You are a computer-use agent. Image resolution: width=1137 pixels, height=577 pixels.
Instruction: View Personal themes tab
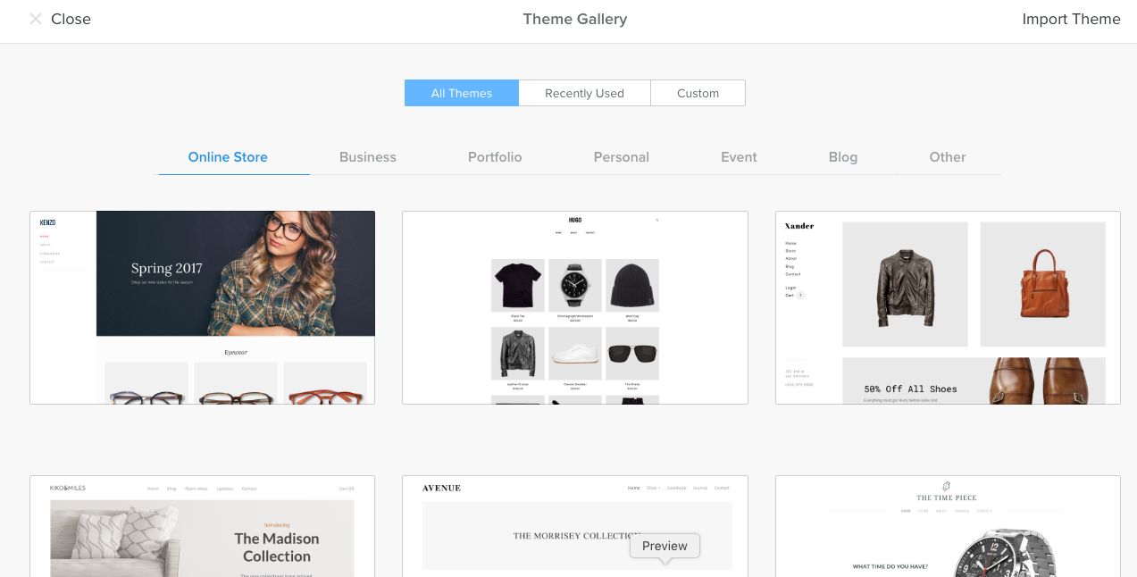[622, 157]
